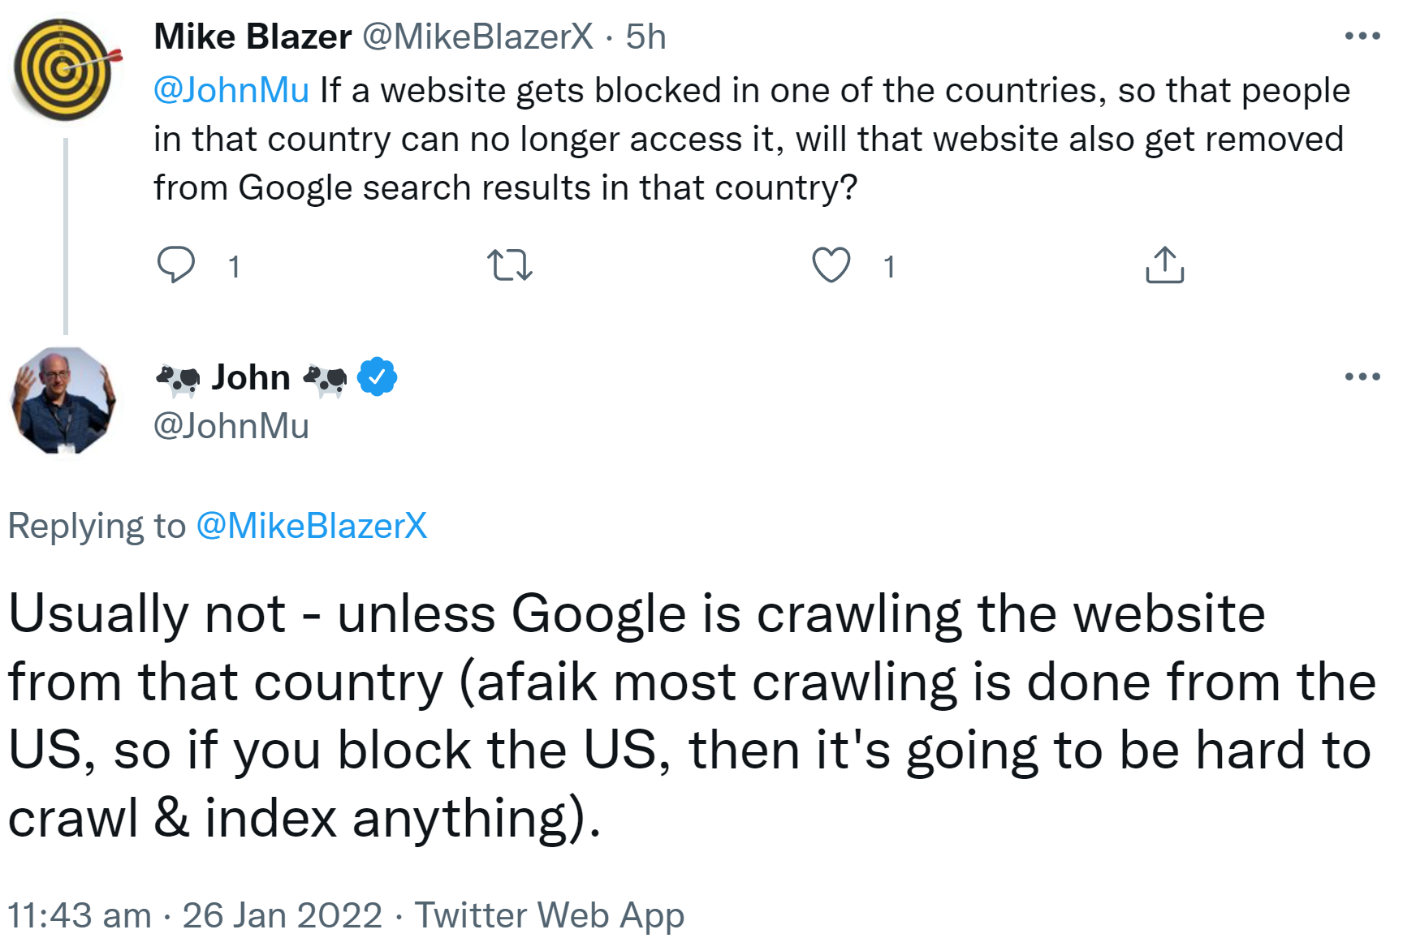The width and height of the screenshot is (1403, 951).
Task: Click the reply count showing 1
Action: pyautogui.click(x=234, y=265)
